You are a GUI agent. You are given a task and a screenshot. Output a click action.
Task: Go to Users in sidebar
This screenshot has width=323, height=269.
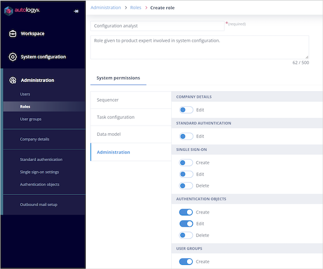tap(25, 94)
